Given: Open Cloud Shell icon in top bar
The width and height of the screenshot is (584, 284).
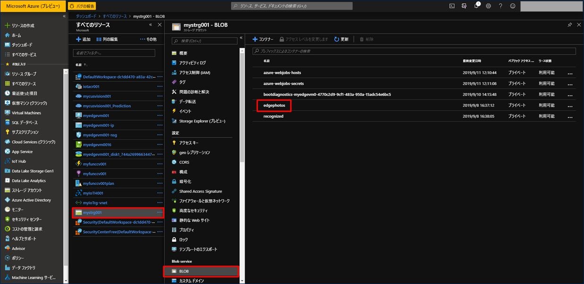Looking at the screenshot, I should coord(452,6).
